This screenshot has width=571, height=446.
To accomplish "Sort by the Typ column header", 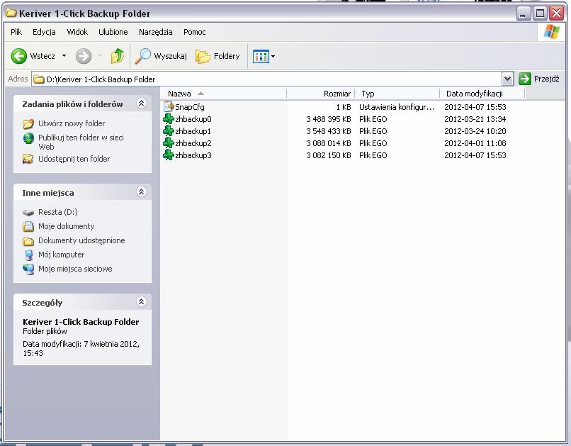I will pos(397,94).
